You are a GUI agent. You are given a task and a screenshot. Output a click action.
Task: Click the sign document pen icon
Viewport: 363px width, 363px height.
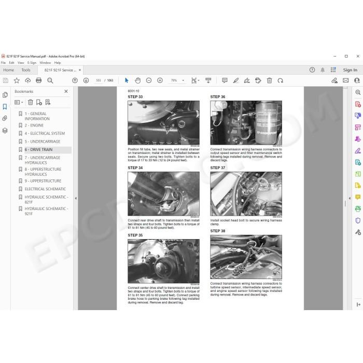(x=247, y=80)
